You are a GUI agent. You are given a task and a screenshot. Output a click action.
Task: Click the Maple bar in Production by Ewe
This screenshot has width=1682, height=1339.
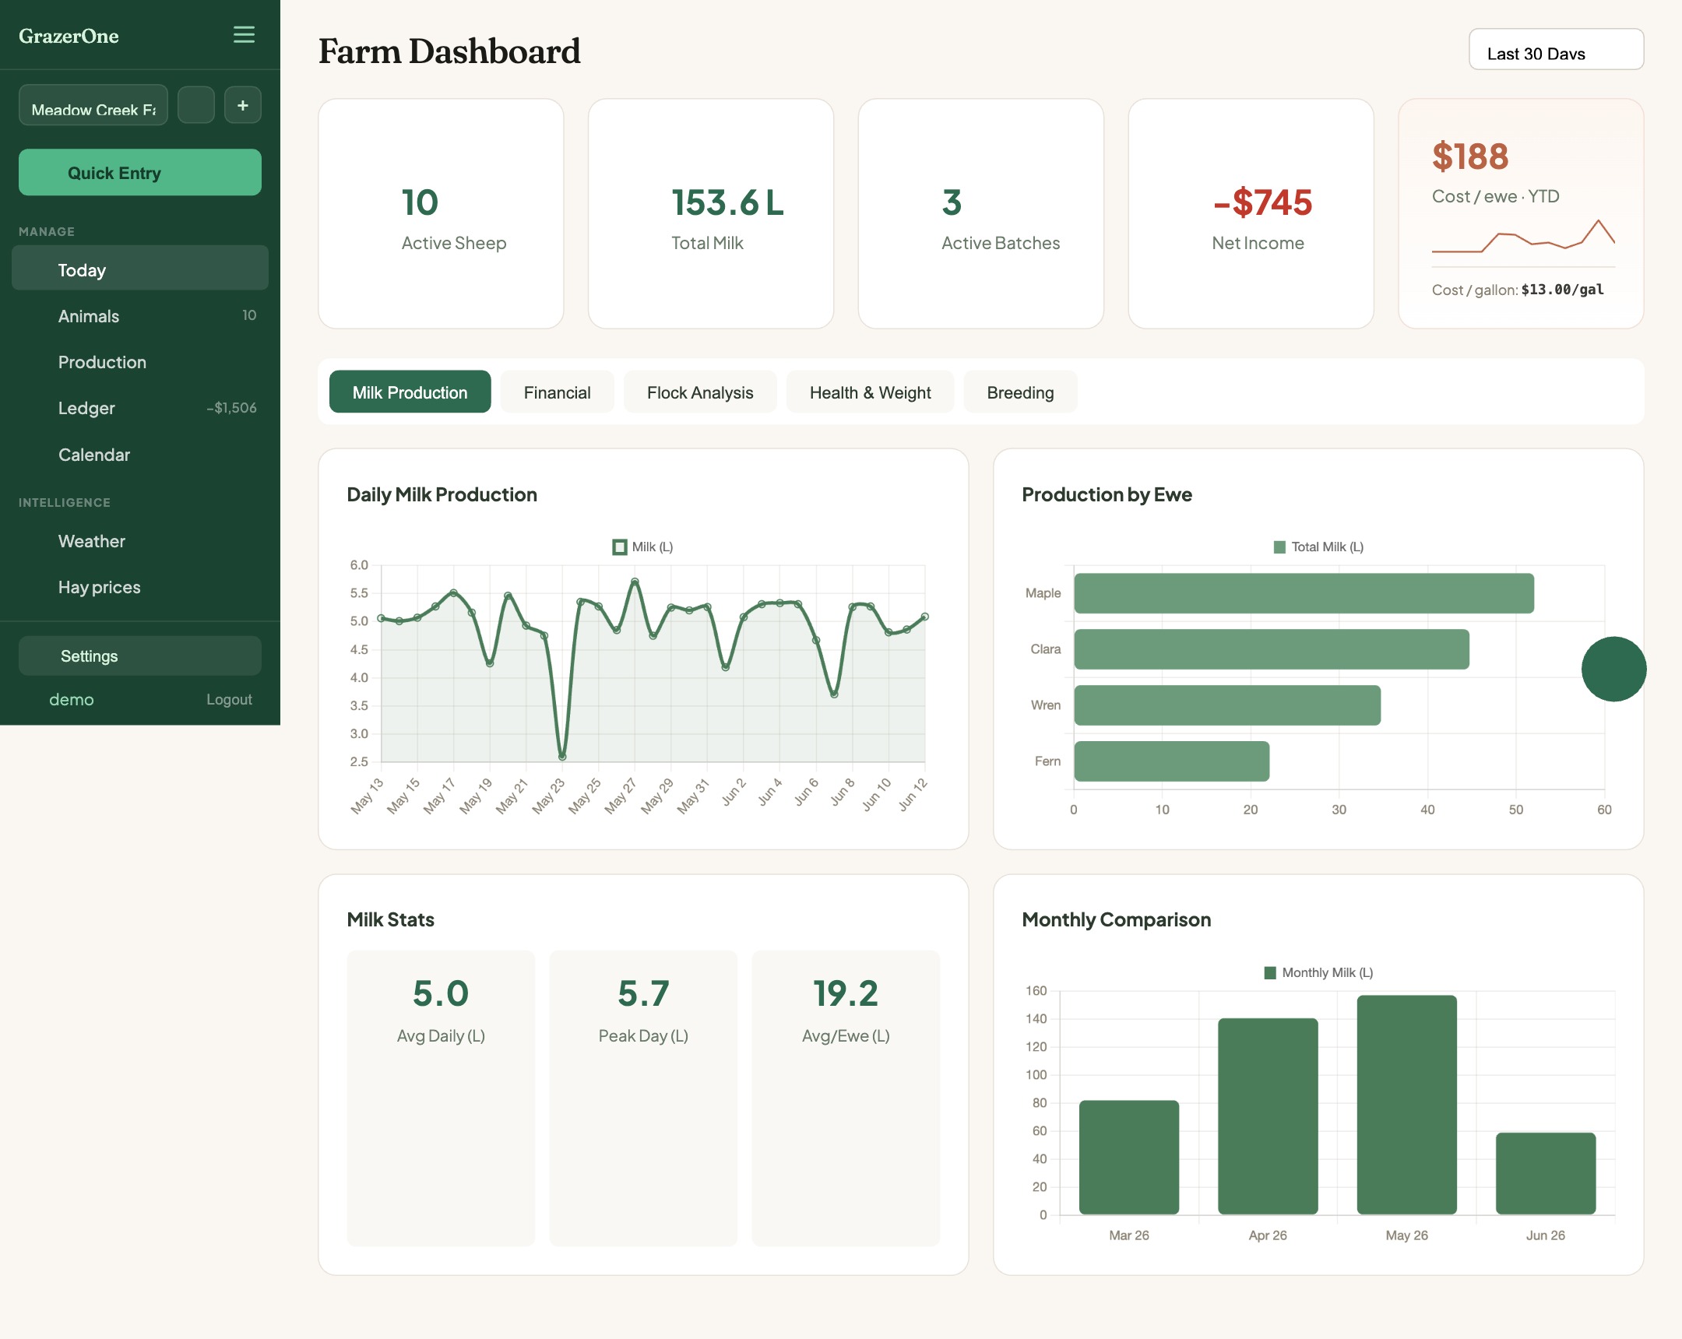click(x=1304, y=593)
